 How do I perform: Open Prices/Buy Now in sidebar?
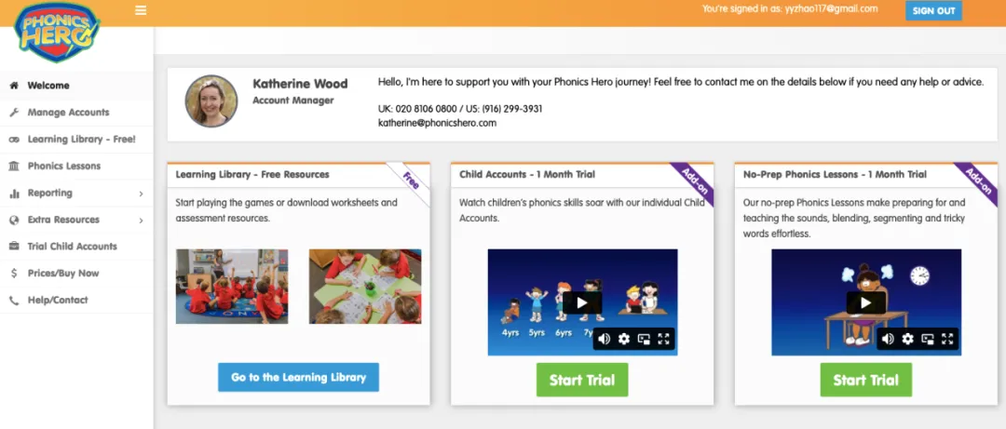tap(76, 274)
